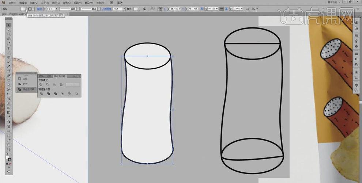The height and width of the screenshot is (183, 362).
Task: Click the 不透明度 opacity link
Action: (x=106, y=9)
